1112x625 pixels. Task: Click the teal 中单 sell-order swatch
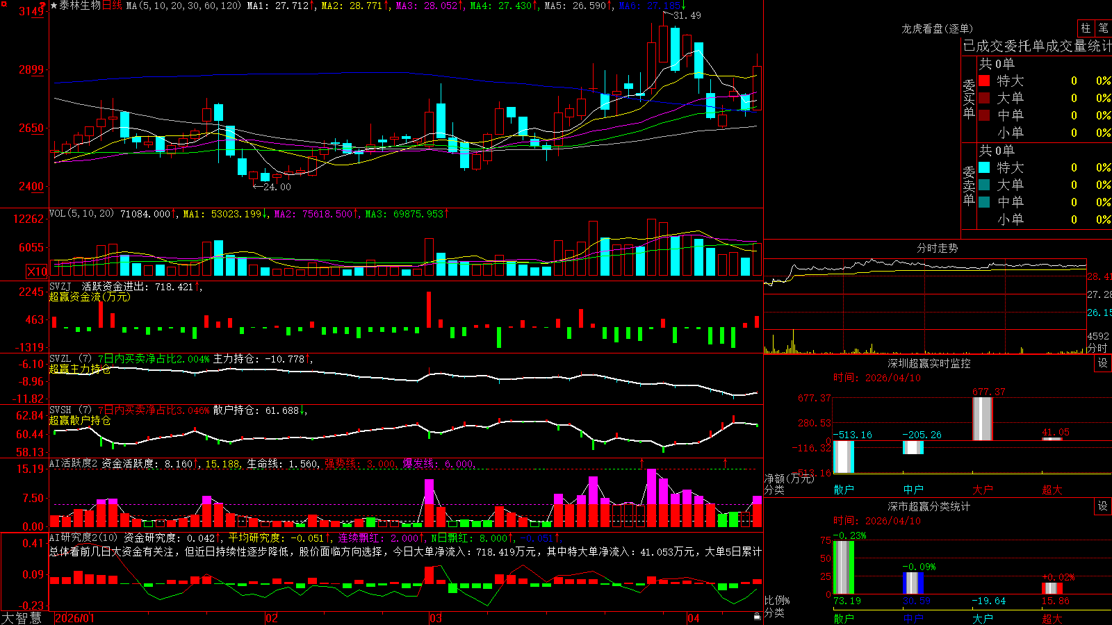(x=984, y=202)
